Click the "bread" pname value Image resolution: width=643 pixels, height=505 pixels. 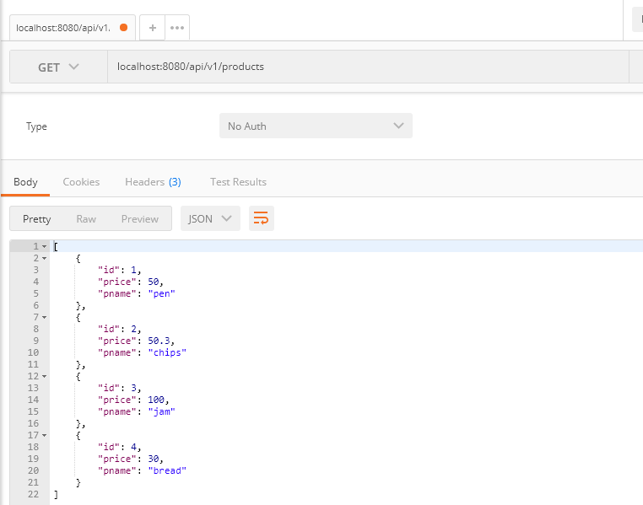[x=167, y=470]
